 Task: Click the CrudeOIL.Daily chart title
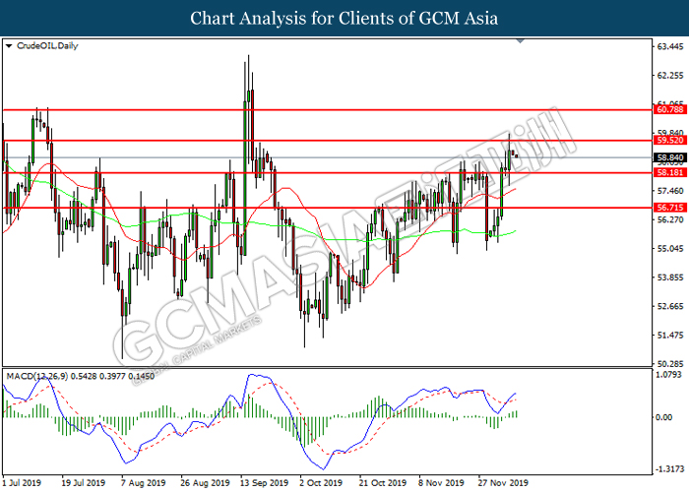tap(47, 45)
